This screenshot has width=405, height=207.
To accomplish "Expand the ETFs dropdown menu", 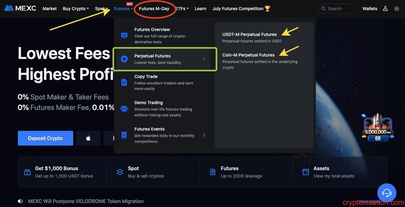I will pyautogui.click(x=182, y=9).
